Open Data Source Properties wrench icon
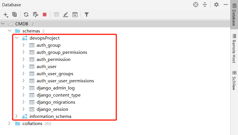 pos(36,15)
